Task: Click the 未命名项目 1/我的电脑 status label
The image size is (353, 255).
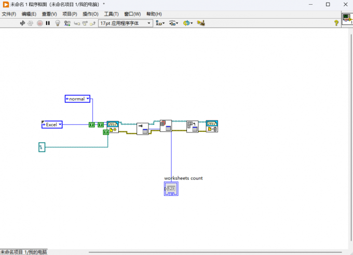Action: pyautogui.click(x=24, y=252)
